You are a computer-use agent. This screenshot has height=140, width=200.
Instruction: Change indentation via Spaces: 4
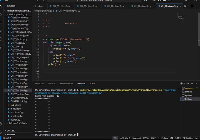136,138
